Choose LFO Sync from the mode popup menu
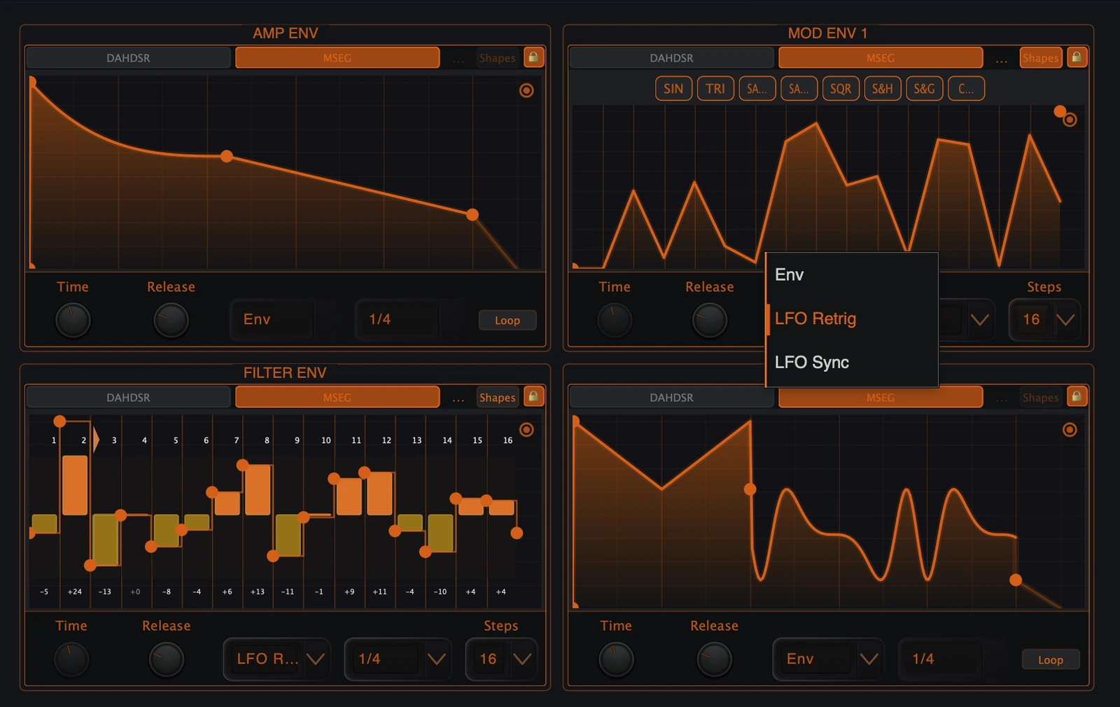Image resolution: width=1120 pixels, height=707 pixels. coord(852,362)
